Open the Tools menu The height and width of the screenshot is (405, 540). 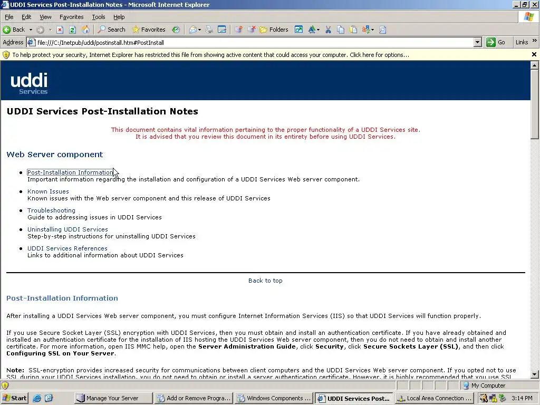pyautogui.click(x=98, y=17)
